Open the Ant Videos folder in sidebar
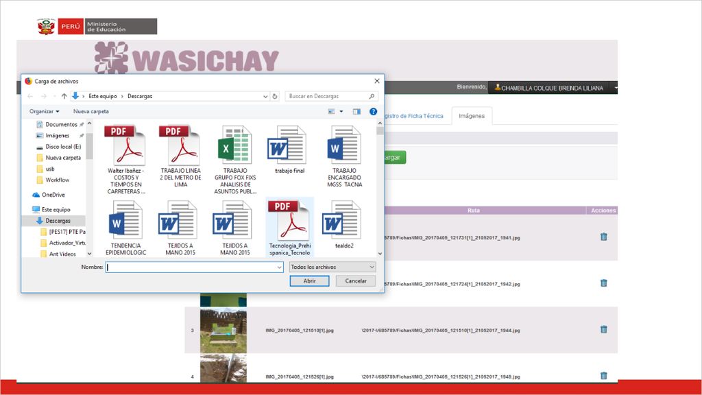The height and width of the screenshot is (395, 702). (62, 254)
